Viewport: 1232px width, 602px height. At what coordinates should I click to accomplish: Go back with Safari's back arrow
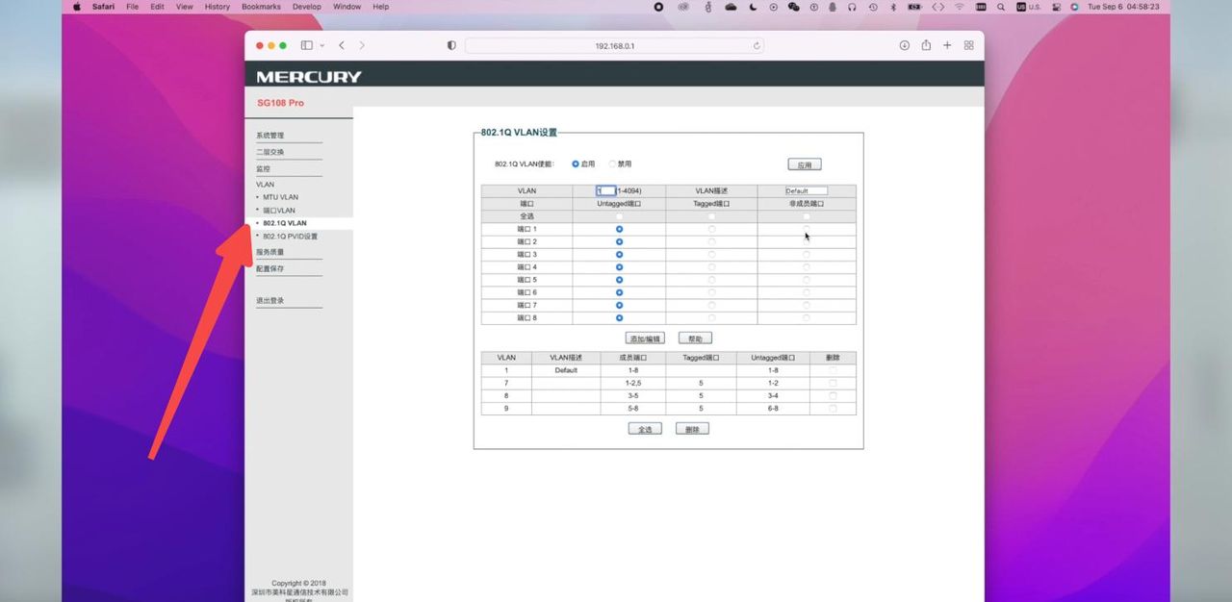(342, 45)
